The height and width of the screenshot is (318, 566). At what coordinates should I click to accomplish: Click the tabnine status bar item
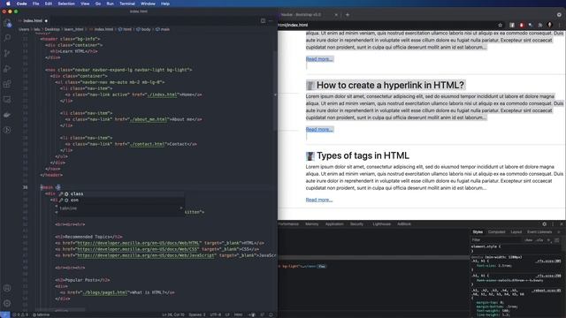42,314
